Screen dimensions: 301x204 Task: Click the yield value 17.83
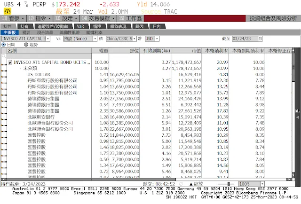point(222,111)
